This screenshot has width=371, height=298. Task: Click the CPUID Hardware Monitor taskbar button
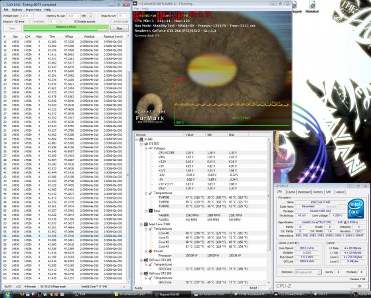coord(252,294)
